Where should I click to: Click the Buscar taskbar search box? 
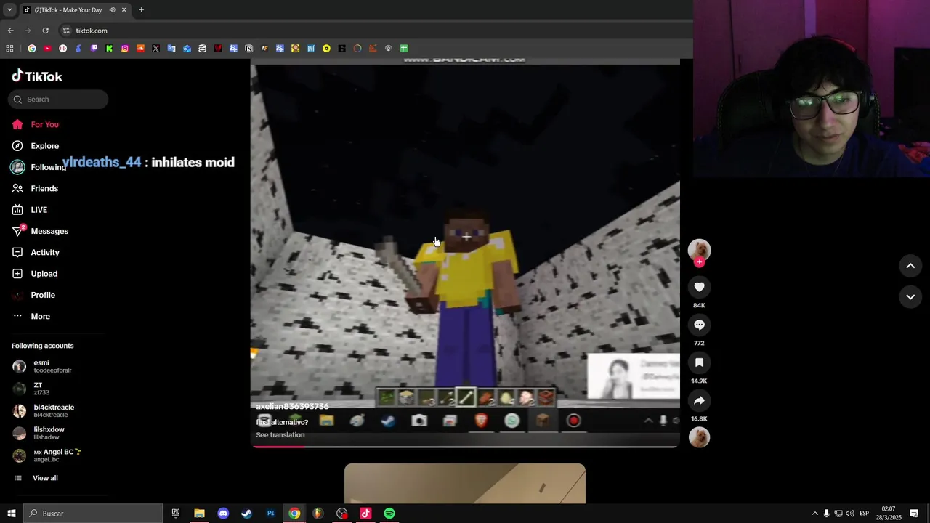tap(93, 514)
